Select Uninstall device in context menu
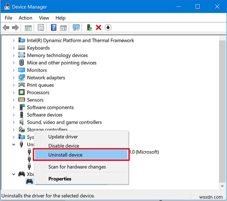This screenshot has width=227, height=201. point(81,155)
